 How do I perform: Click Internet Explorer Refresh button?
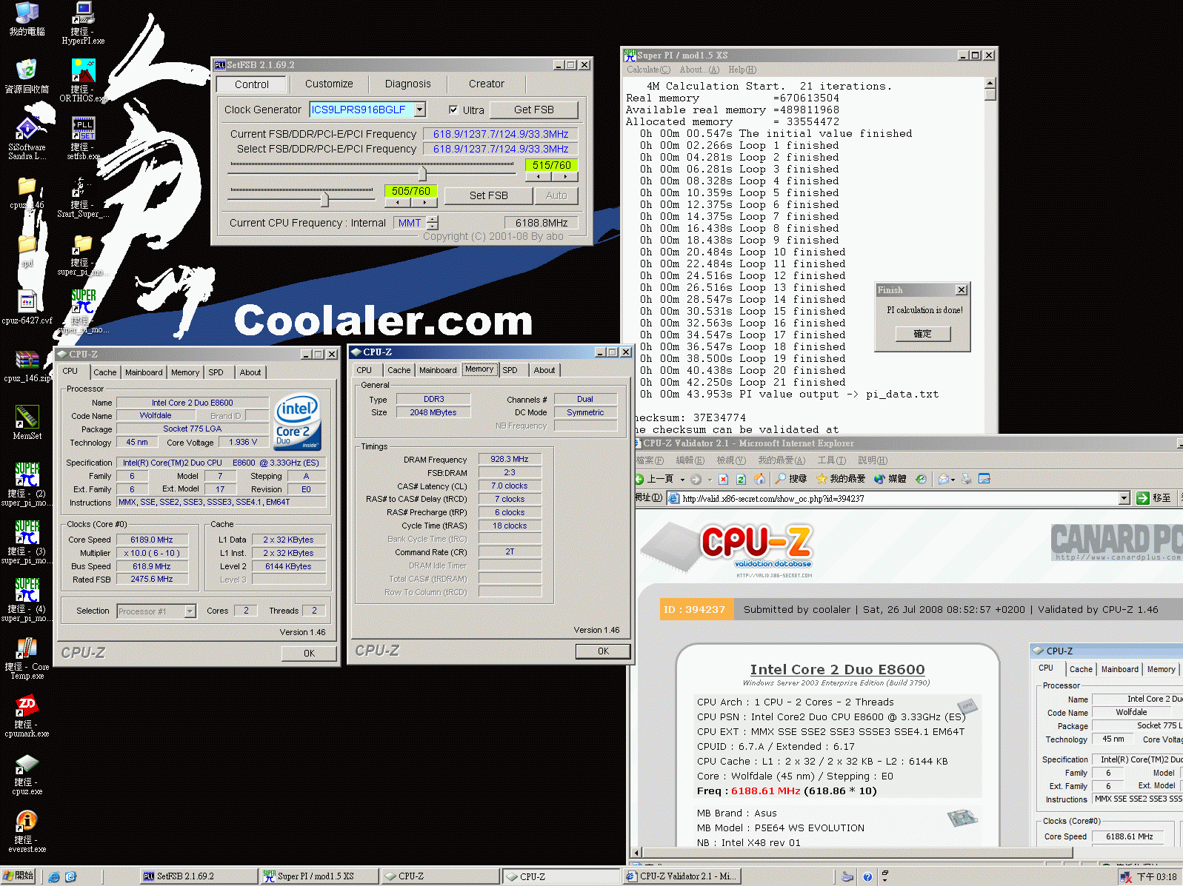click(x=741, y=479)
